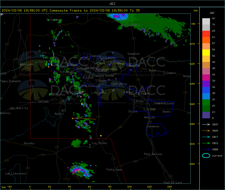Click the 'Atuel_Norte' map label
Viewport: 225px width, 190px height.
point(119,84)
